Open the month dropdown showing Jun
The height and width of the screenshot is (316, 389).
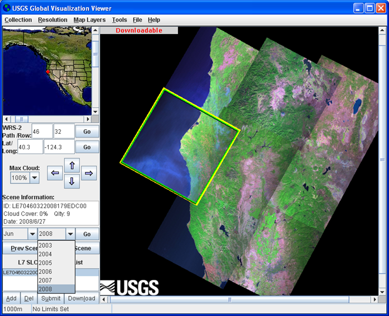click(x=32, y=234)
